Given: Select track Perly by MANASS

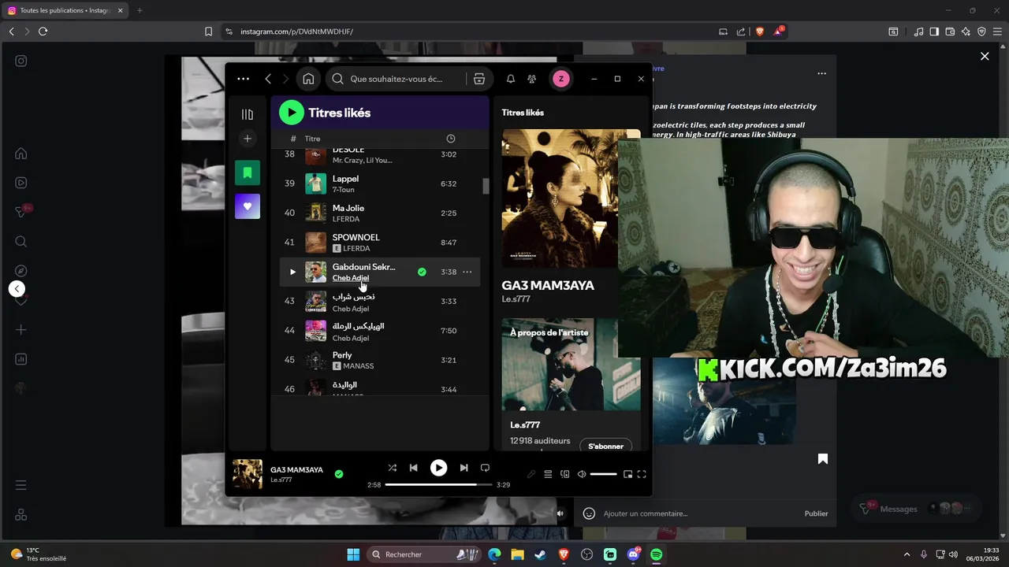Looking at the screenshot, I should coord(381,360).
